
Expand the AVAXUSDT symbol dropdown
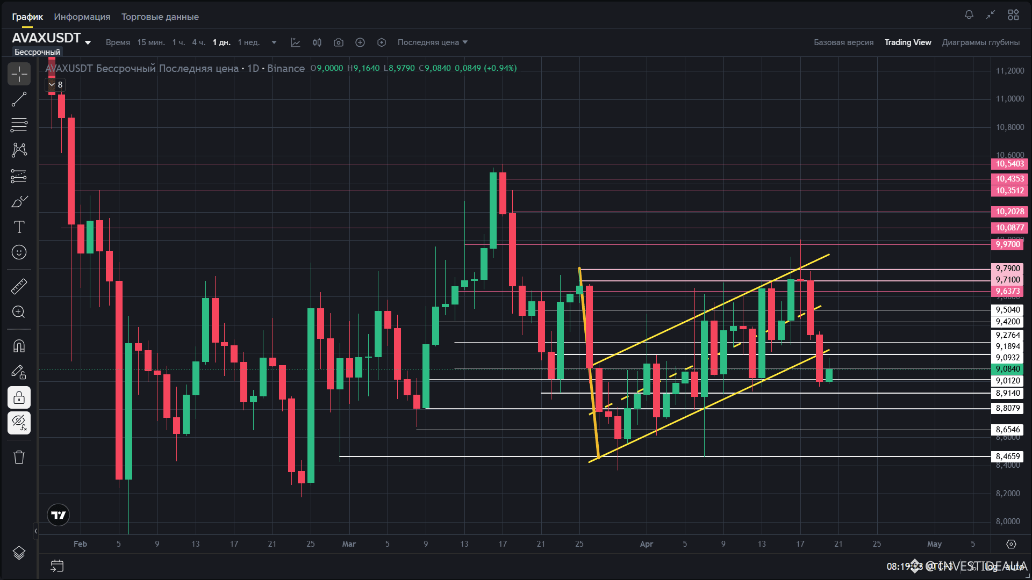(88, 42)
